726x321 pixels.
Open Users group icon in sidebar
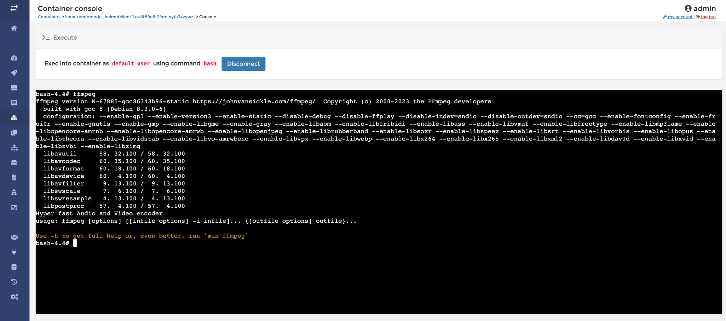click(14, 237)
